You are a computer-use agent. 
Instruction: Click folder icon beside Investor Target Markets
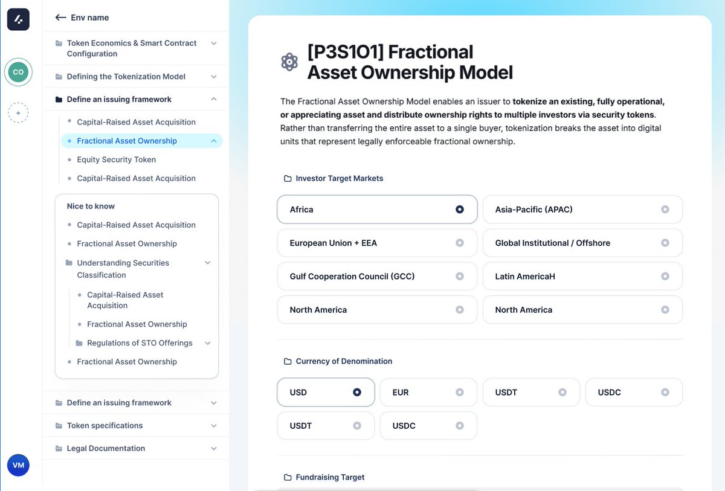pos(288,179)
